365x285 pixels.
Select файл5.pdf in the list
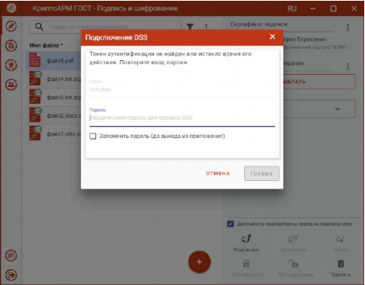click(x=53, y=61)
